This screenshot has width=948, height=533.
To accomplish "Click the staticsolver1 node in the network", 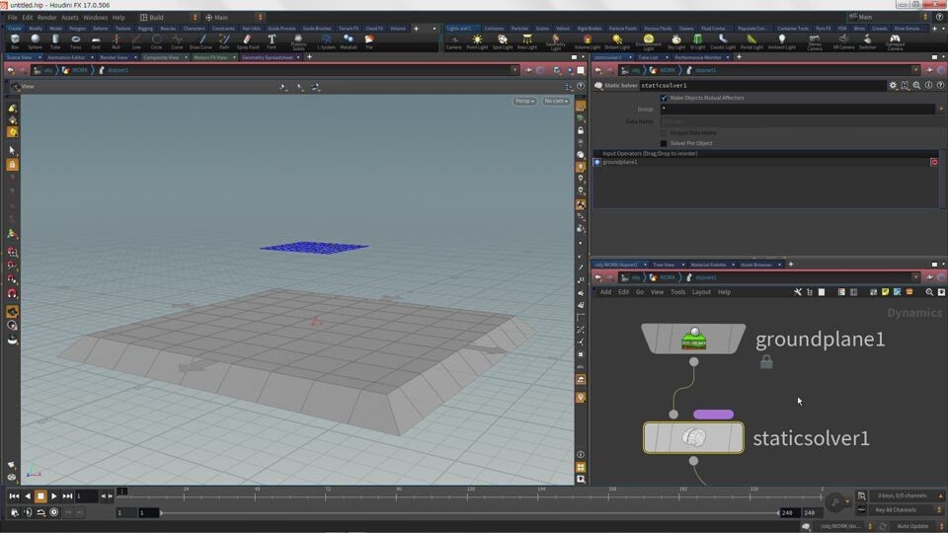I will pyautogui.click(x=693, y=437).
